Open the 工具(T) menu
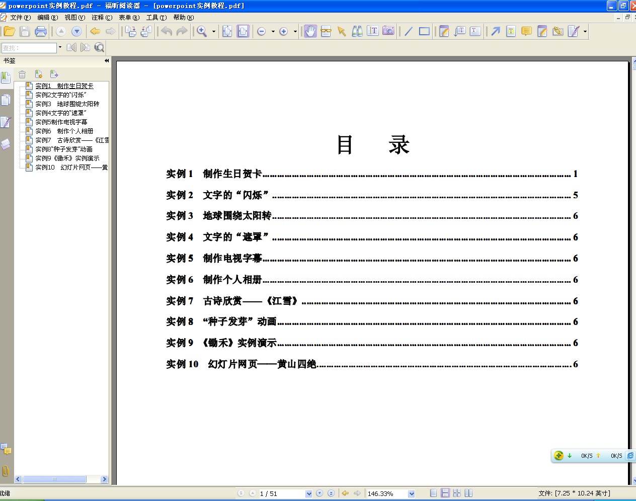The image size is (636, 501). (156, 18)
